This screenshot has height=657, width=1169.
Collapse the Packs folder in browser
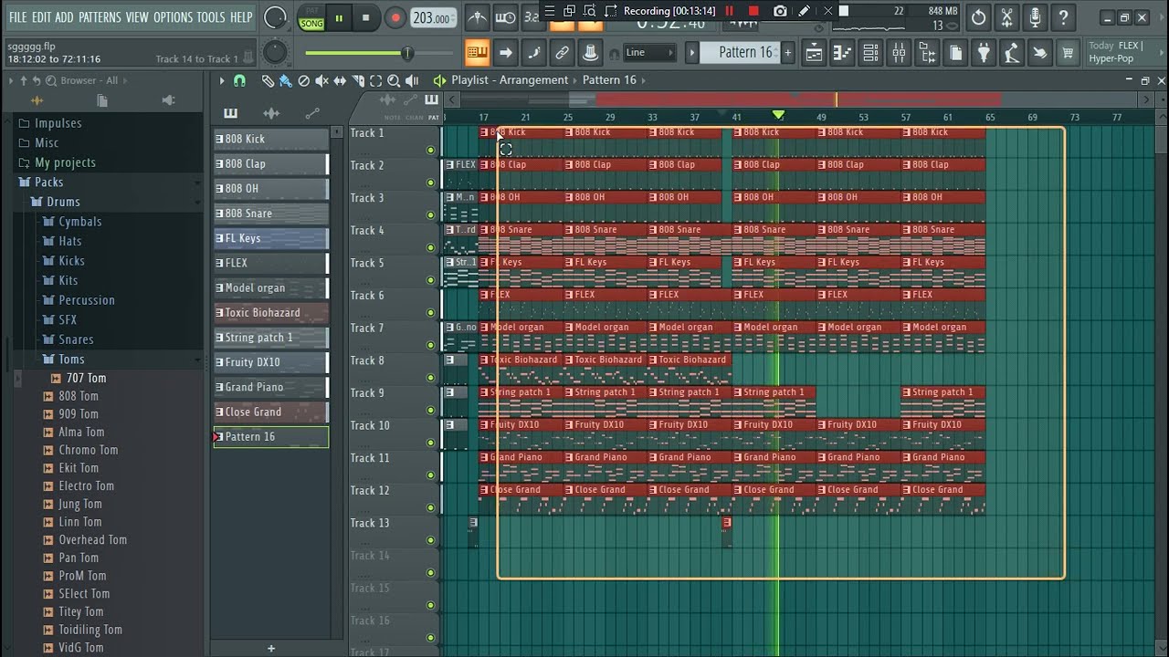[48, 182]
